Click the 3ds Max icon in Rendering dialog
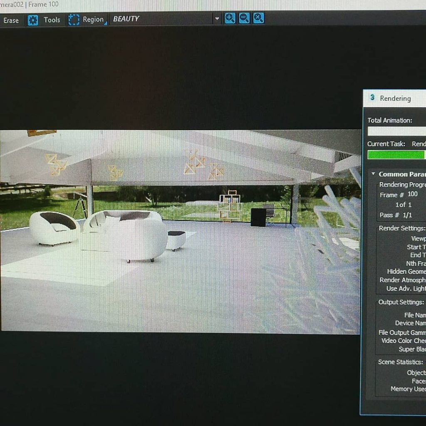Screen dimensions: 426x426 pyautogui.click(x=372, y=97)
